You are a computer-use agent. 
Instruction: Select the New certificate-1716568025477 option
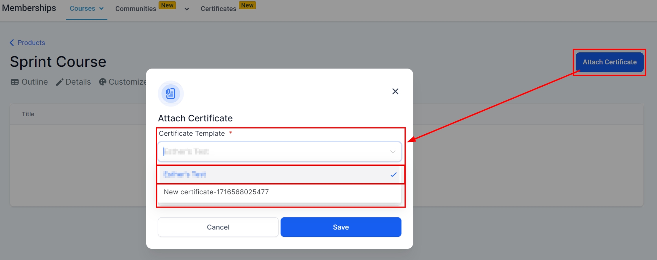(x=216, y=192)
